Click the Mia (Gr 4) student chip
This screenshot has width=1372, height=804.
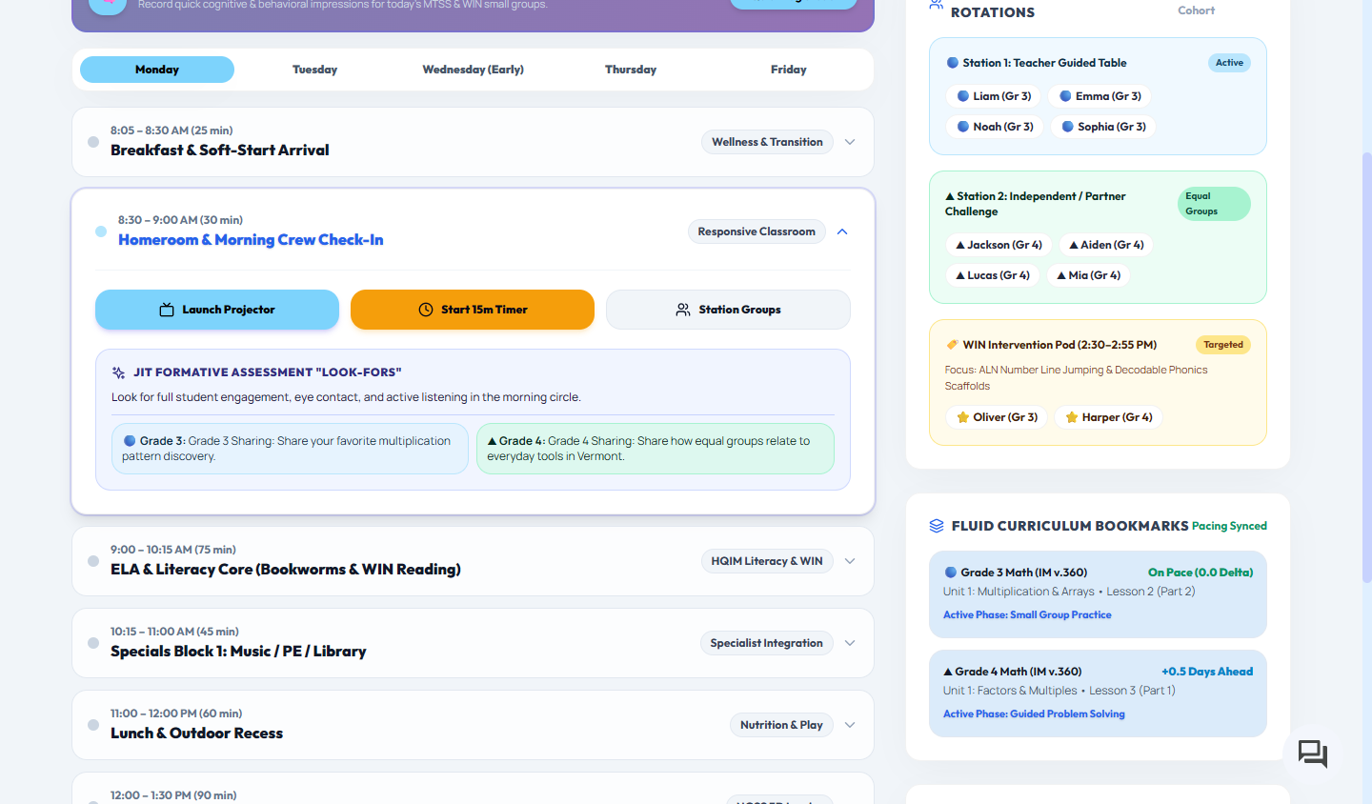tap(1088, 275)
